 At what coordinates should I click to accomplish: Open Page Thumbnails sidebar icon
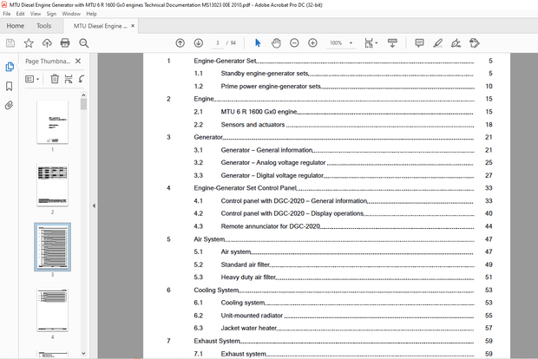[x=10, y=67]
